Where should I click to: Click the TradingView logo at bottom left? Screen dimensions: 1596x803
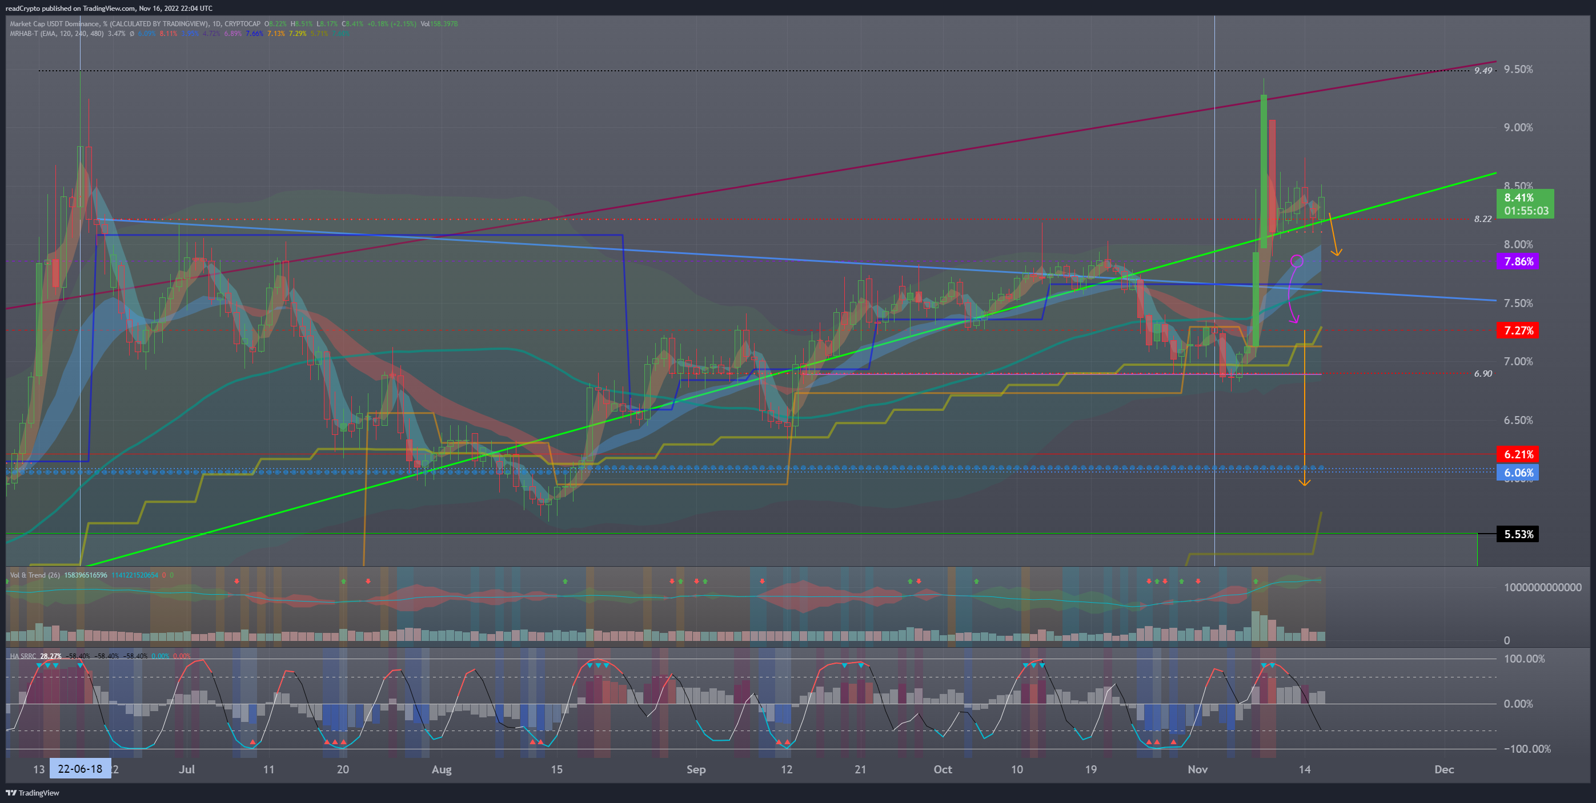tap(32, 793)
